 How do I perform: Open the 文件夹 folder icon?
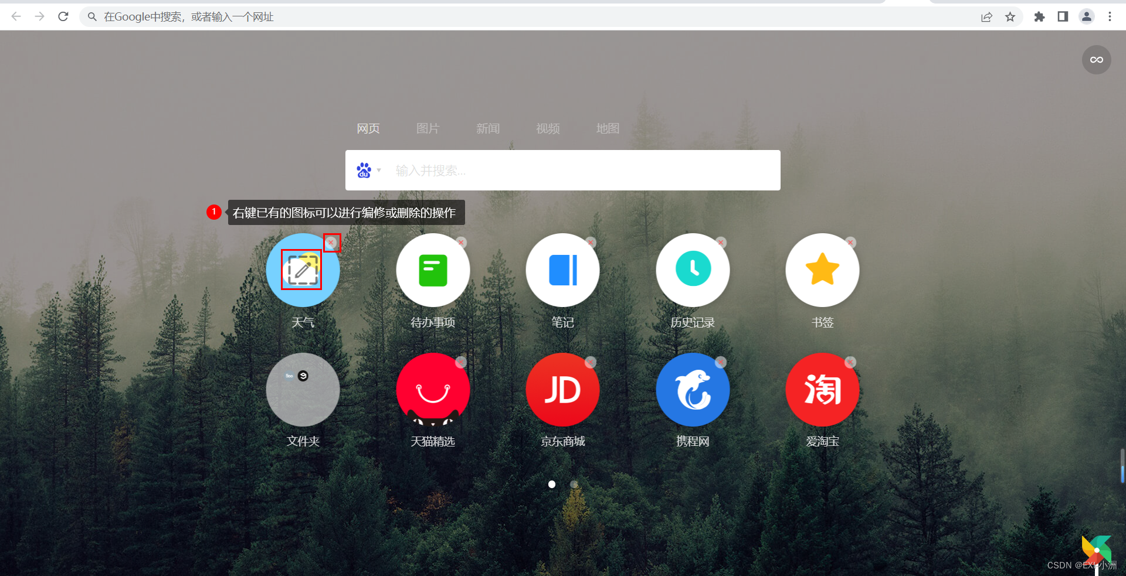coord(303,389)
